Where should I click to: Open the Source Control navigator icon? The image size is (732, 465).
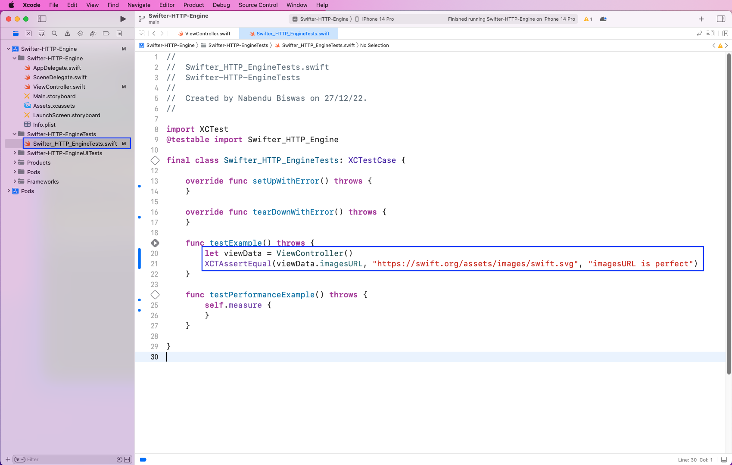click(x=28, y=33)
